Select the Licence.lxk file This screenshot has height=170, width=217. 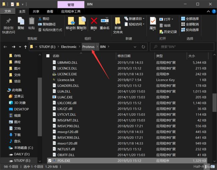(66, 80)
